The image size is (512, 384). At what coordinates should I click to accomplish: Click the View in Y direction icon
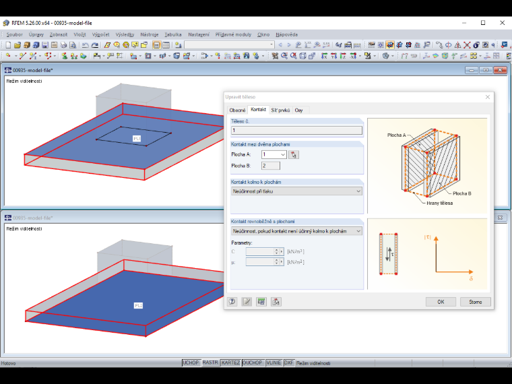tap(333, 56)
